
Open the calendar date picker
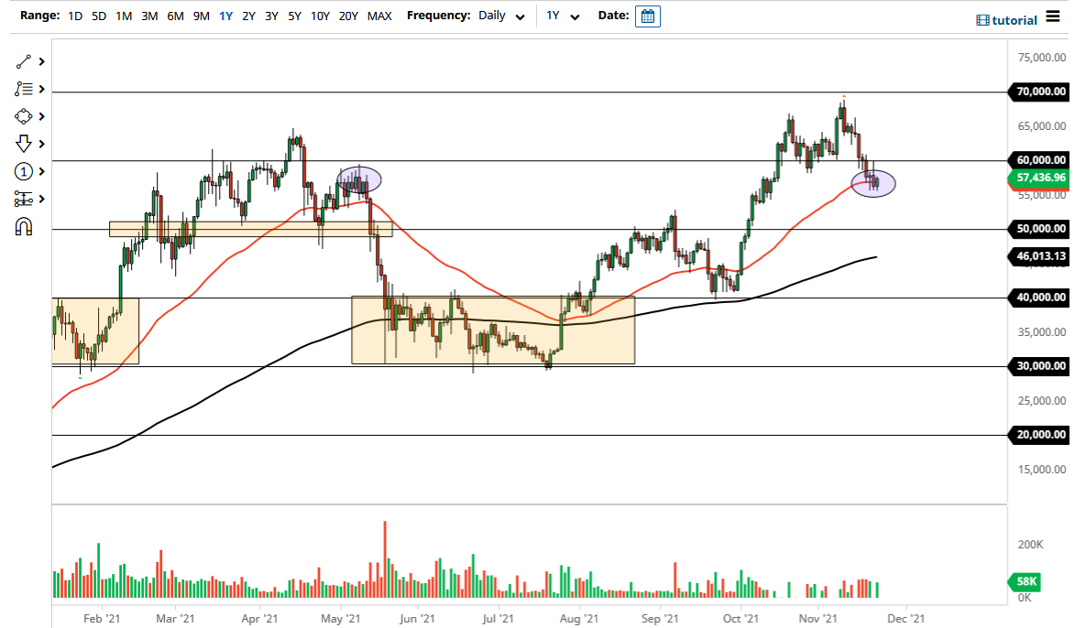[647, 16]
